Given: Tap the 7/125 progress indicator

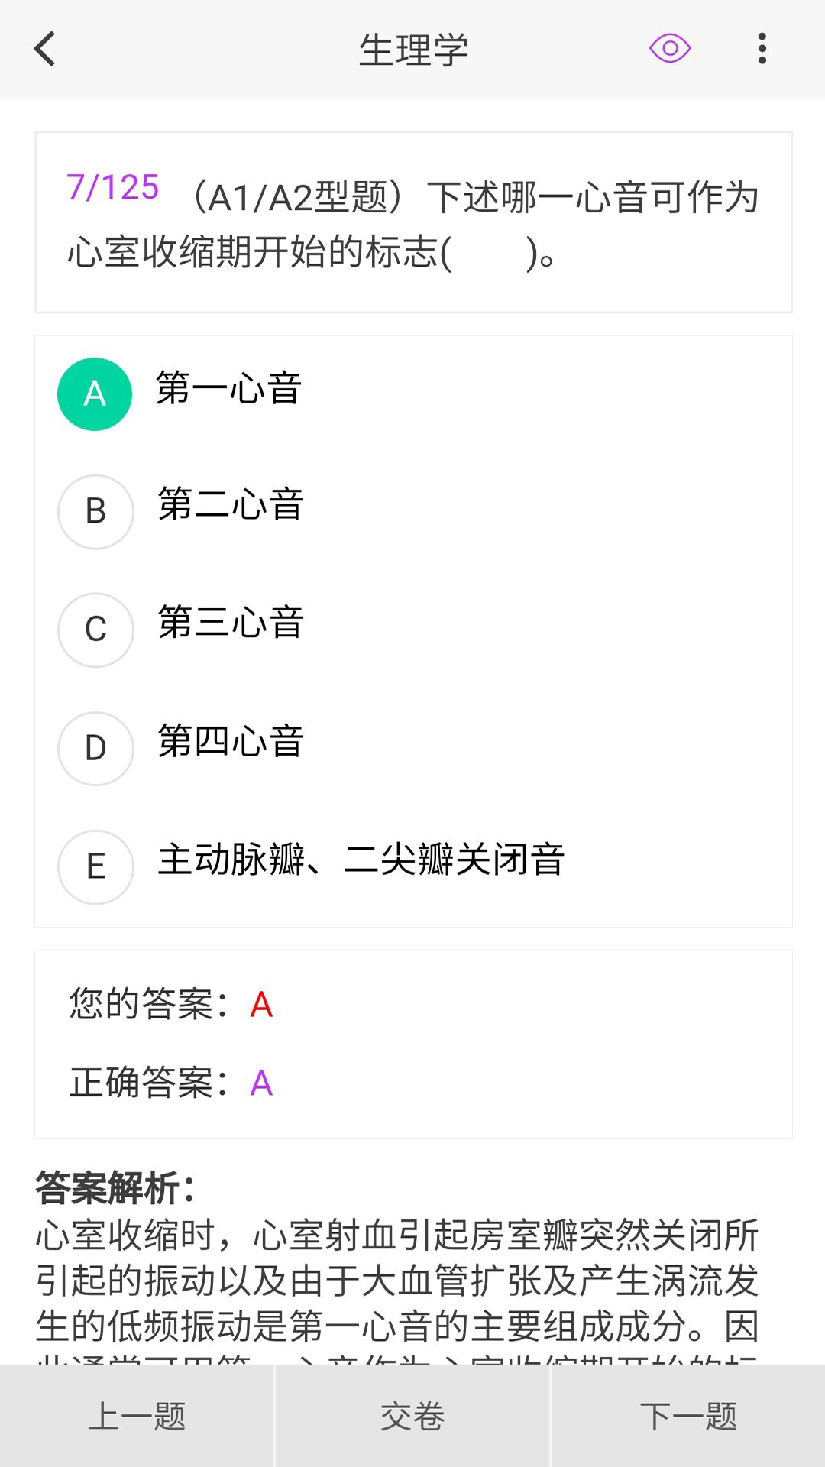Looking at the screenshot, I should click(x=112, y=186).
